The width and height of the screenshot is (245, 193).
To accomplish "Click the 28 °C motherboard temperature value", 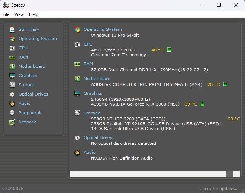I will click(x=214, y=84).
